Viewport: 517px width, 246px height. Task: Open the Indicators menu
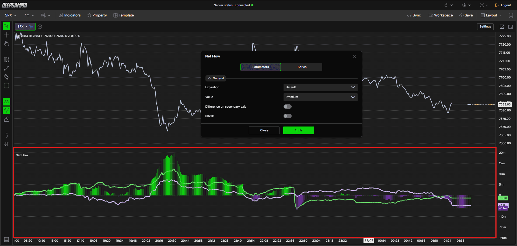point(70,15)
